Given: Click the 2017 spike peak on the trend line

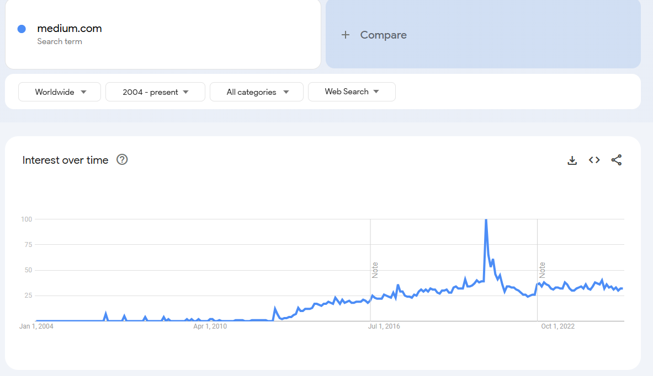Looking at the screenshot, I should [486, 219].
